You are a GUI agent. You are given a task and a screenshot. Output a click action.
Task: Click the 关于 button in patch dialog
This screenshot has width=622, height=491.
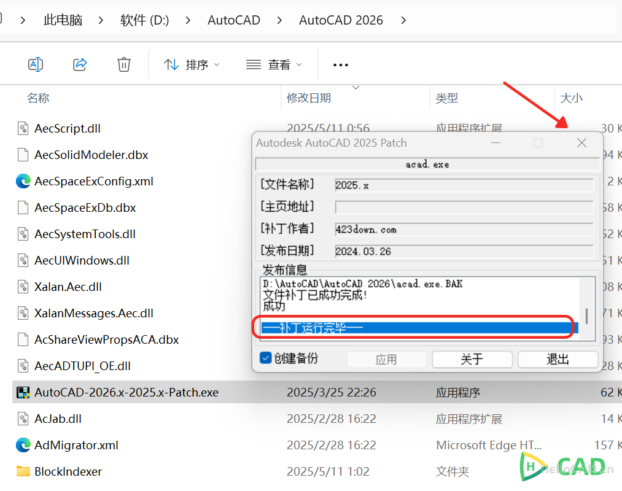click(x=472, y=359)
